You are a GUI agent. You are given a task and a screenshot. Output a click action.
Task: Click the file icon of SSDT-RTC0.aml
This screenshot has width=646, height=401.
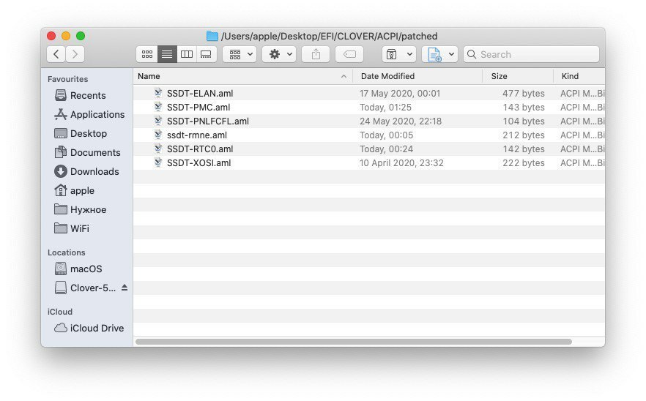click(x=157, y=149)
